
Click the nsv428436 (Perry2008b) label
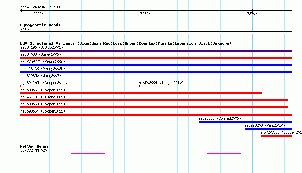tap(43, 69)
